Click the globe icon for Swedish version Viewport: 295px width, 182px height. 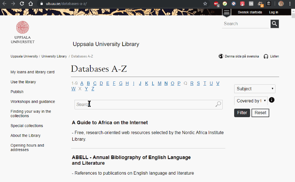click(221, 56)
